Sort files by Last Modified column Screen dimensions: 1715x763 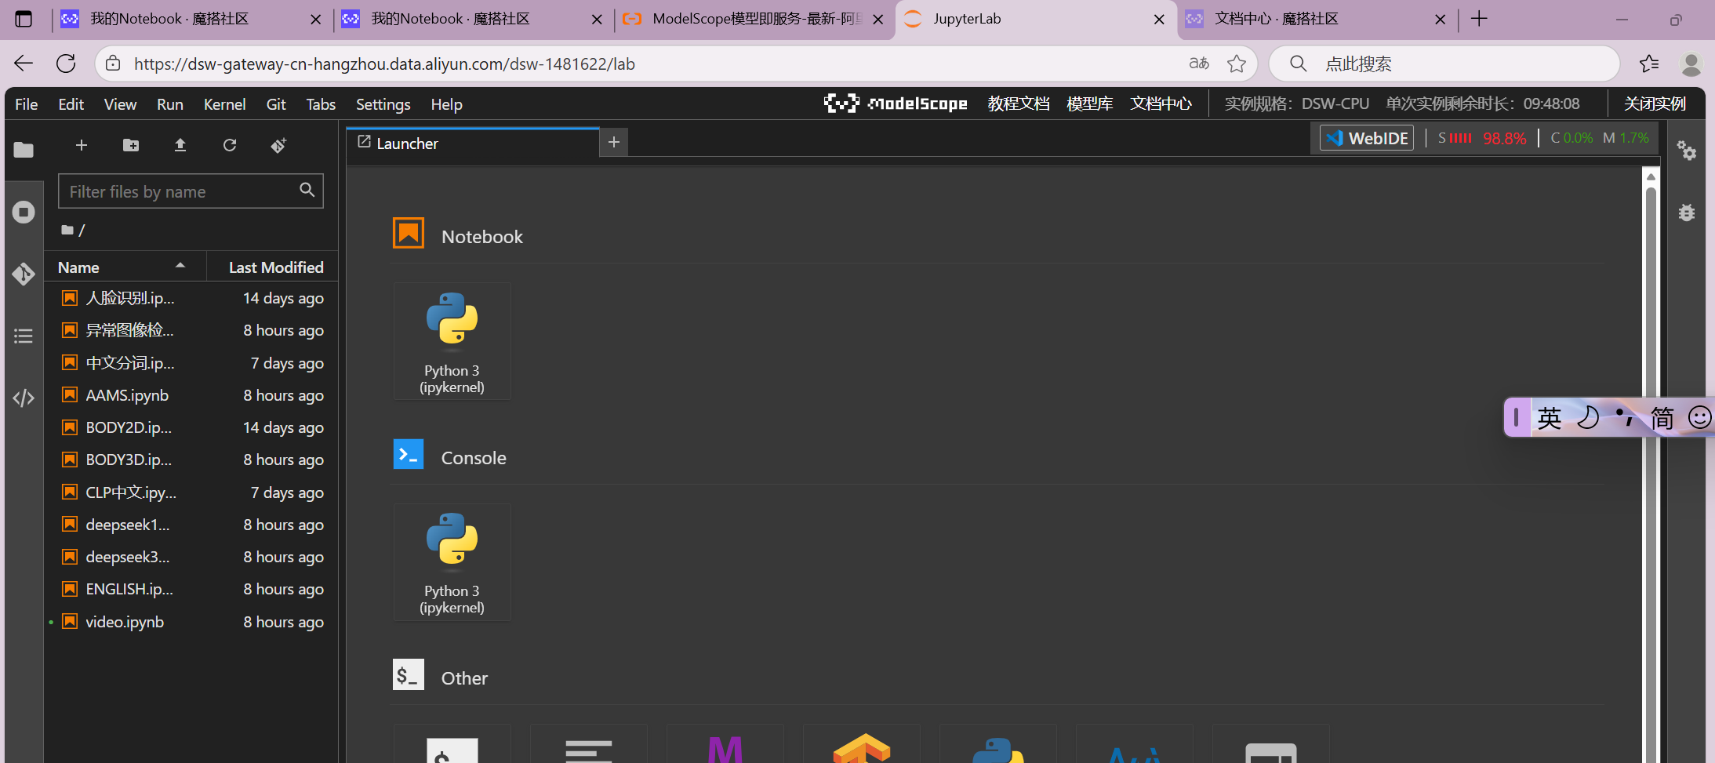272,267
